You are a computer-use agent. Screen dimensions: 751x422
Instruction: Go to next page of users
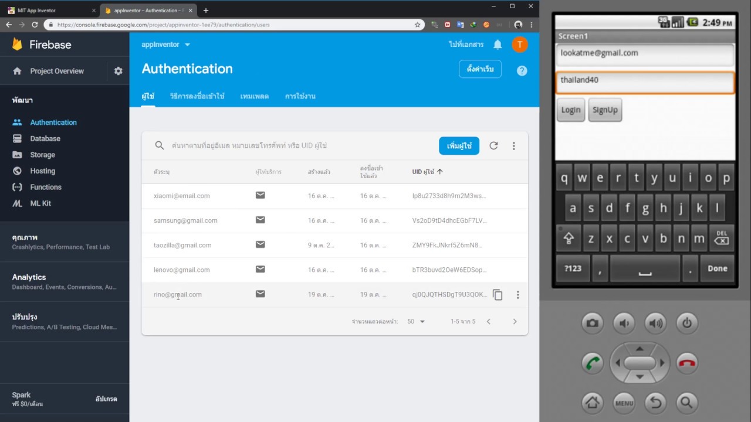coord(515,321)
